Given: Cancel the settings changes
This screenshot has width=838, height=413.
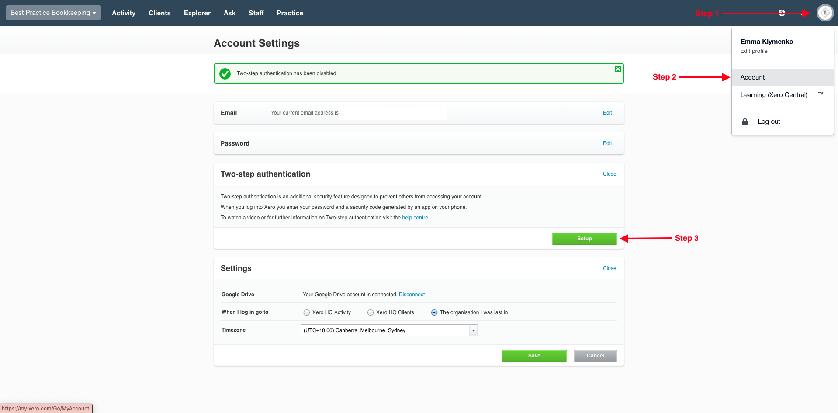Looking at the screenshot, I should (595, 356).
